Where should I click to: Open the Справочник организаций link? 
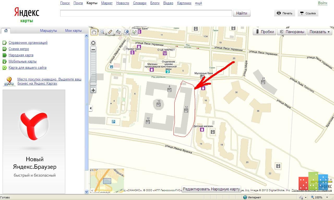point(28,42)
